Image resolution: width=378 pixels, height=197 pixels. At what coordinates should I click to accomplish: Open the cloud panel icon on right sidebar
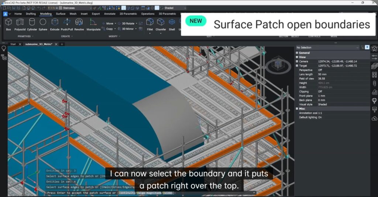(x=374, y=118)
